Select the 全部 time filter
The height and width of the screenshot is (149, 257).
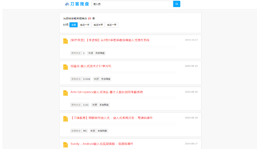tap(73, 25)
